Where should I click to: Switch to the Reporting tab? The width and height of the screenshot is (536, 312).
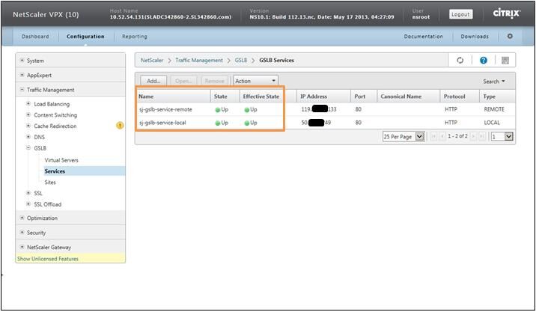pyautogui.click(x=135, y=36)
